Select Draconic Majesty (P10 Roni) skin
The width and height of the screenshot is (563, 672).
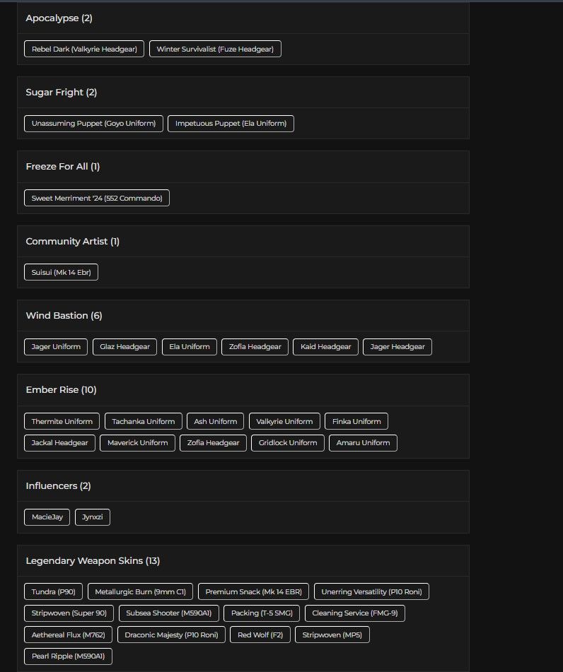[x=171, y=635]
